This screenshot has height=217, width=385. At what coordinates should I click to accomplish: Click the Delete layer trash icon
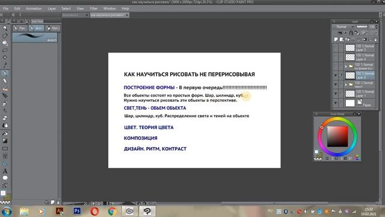click(x=375, y=39)
